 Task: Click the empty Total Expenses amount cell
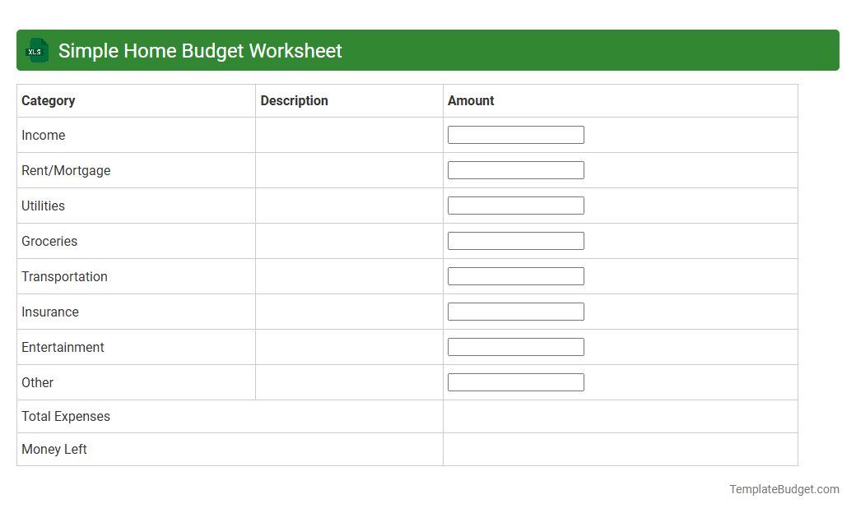620,416
